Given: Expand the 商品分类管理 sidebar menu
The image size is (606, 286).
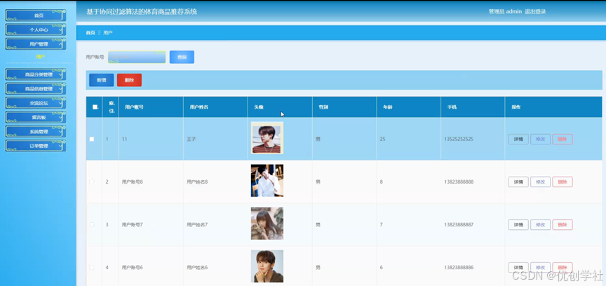Looking at the screenshot, I should point(36,74).
